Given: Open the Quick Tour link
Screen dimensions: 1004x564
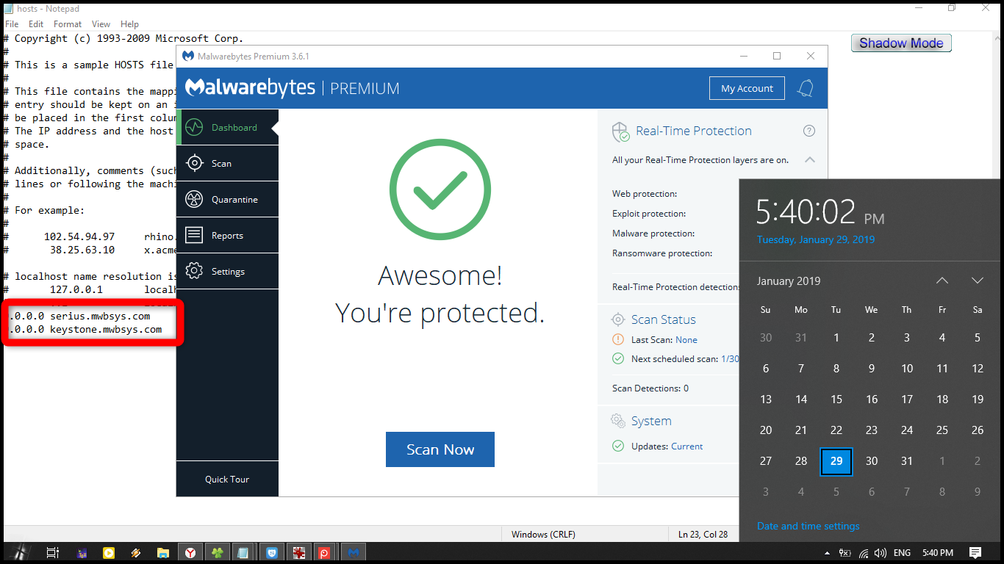Looking at the screenshot, I should coord(227,479).
